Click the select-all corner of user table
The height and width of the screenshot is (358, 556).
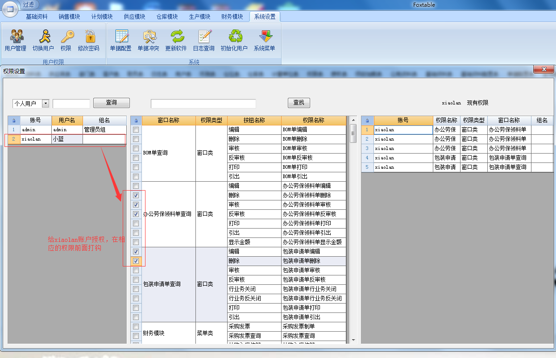pos(14,121)
